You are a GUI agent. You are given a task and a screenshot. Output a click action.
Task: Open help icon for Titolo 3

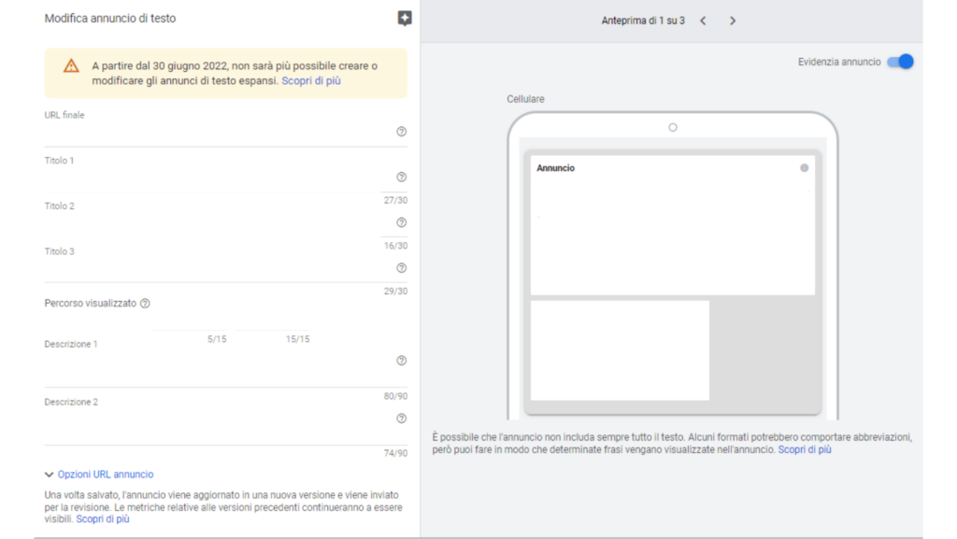click(x=402, y=268)
